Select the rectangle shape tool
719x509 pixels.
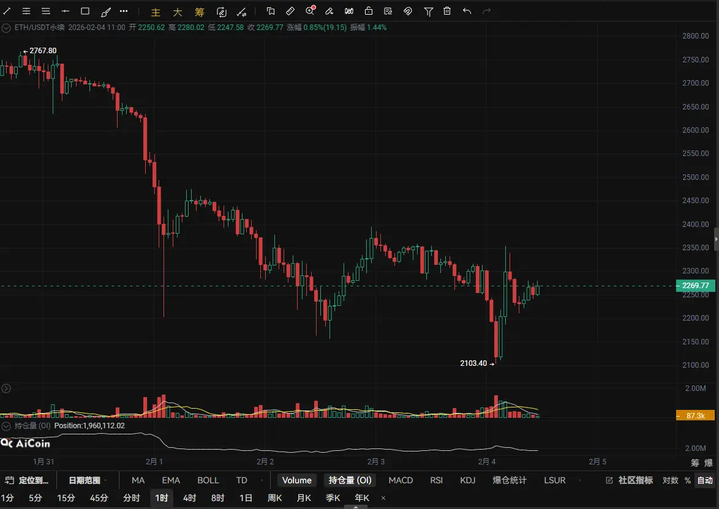[x=85, y=11]
